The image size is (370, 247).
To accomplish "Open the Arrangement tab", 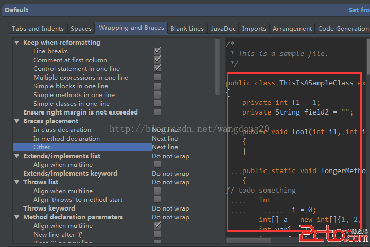I will tap(292, 28).
